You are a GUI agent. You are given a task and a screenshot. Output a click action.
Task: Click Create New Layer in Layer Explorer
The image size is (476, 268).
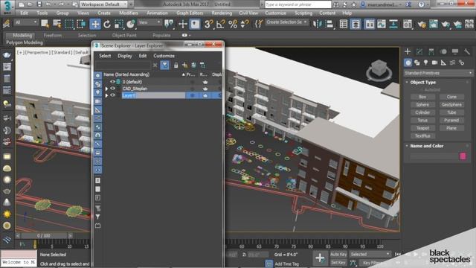pos(184,65)
